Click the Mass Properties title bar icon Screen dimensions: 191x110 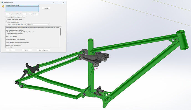coord(2,2)
